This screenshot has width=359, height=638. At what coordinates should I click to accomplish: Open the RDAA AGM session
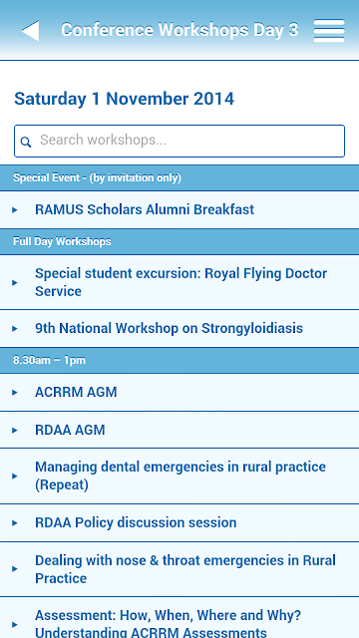pos(179,430)
